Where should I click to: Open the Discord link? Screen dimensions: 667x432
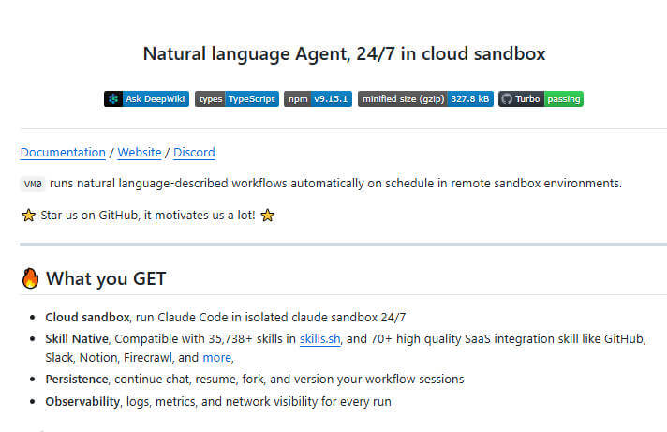[194, 153]
